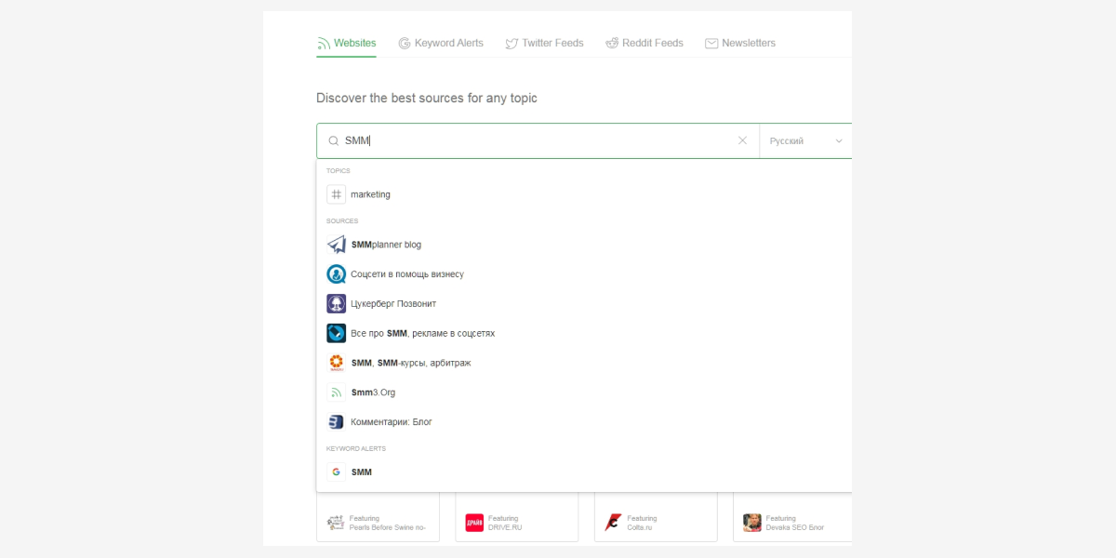The image size is (1116, 558).
Task: Open the Pearls Before Swine featured card
Action: point(378,517)
